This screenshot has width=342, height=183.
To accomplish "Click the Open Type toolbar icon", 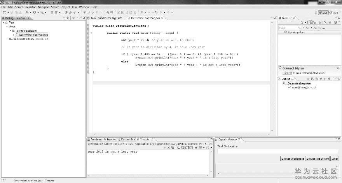I will (x=66, y=12).
